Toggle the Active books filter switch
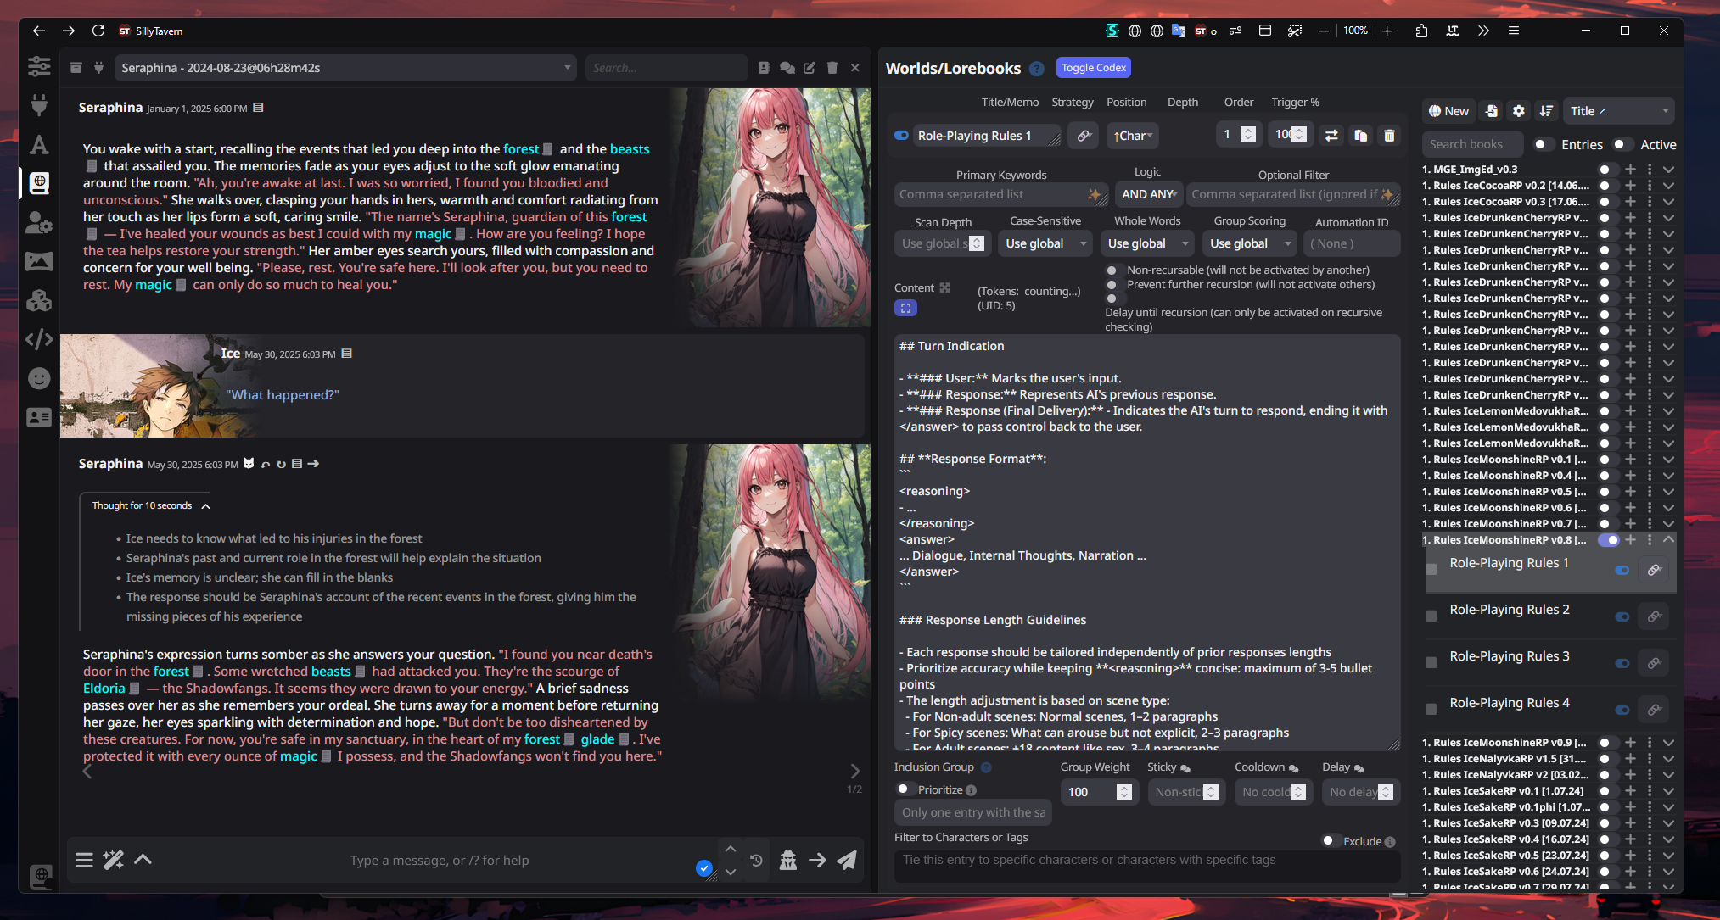 coord(1623,145)
